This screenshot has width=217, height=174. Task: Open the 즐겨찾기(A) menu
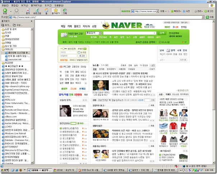[36, 5]
